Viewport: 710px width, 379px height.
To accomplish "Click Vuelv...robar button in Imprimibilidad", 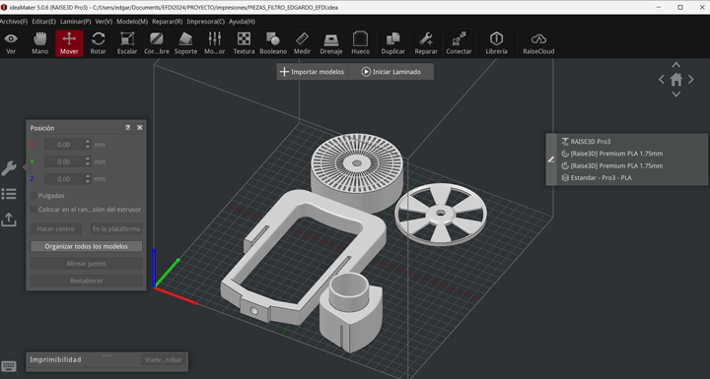I will coord(164,360).
